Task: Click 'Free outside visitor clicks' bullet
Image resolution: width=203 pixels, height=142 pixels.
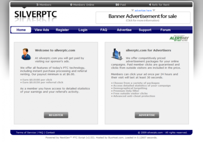Action: tap(129, 94)
